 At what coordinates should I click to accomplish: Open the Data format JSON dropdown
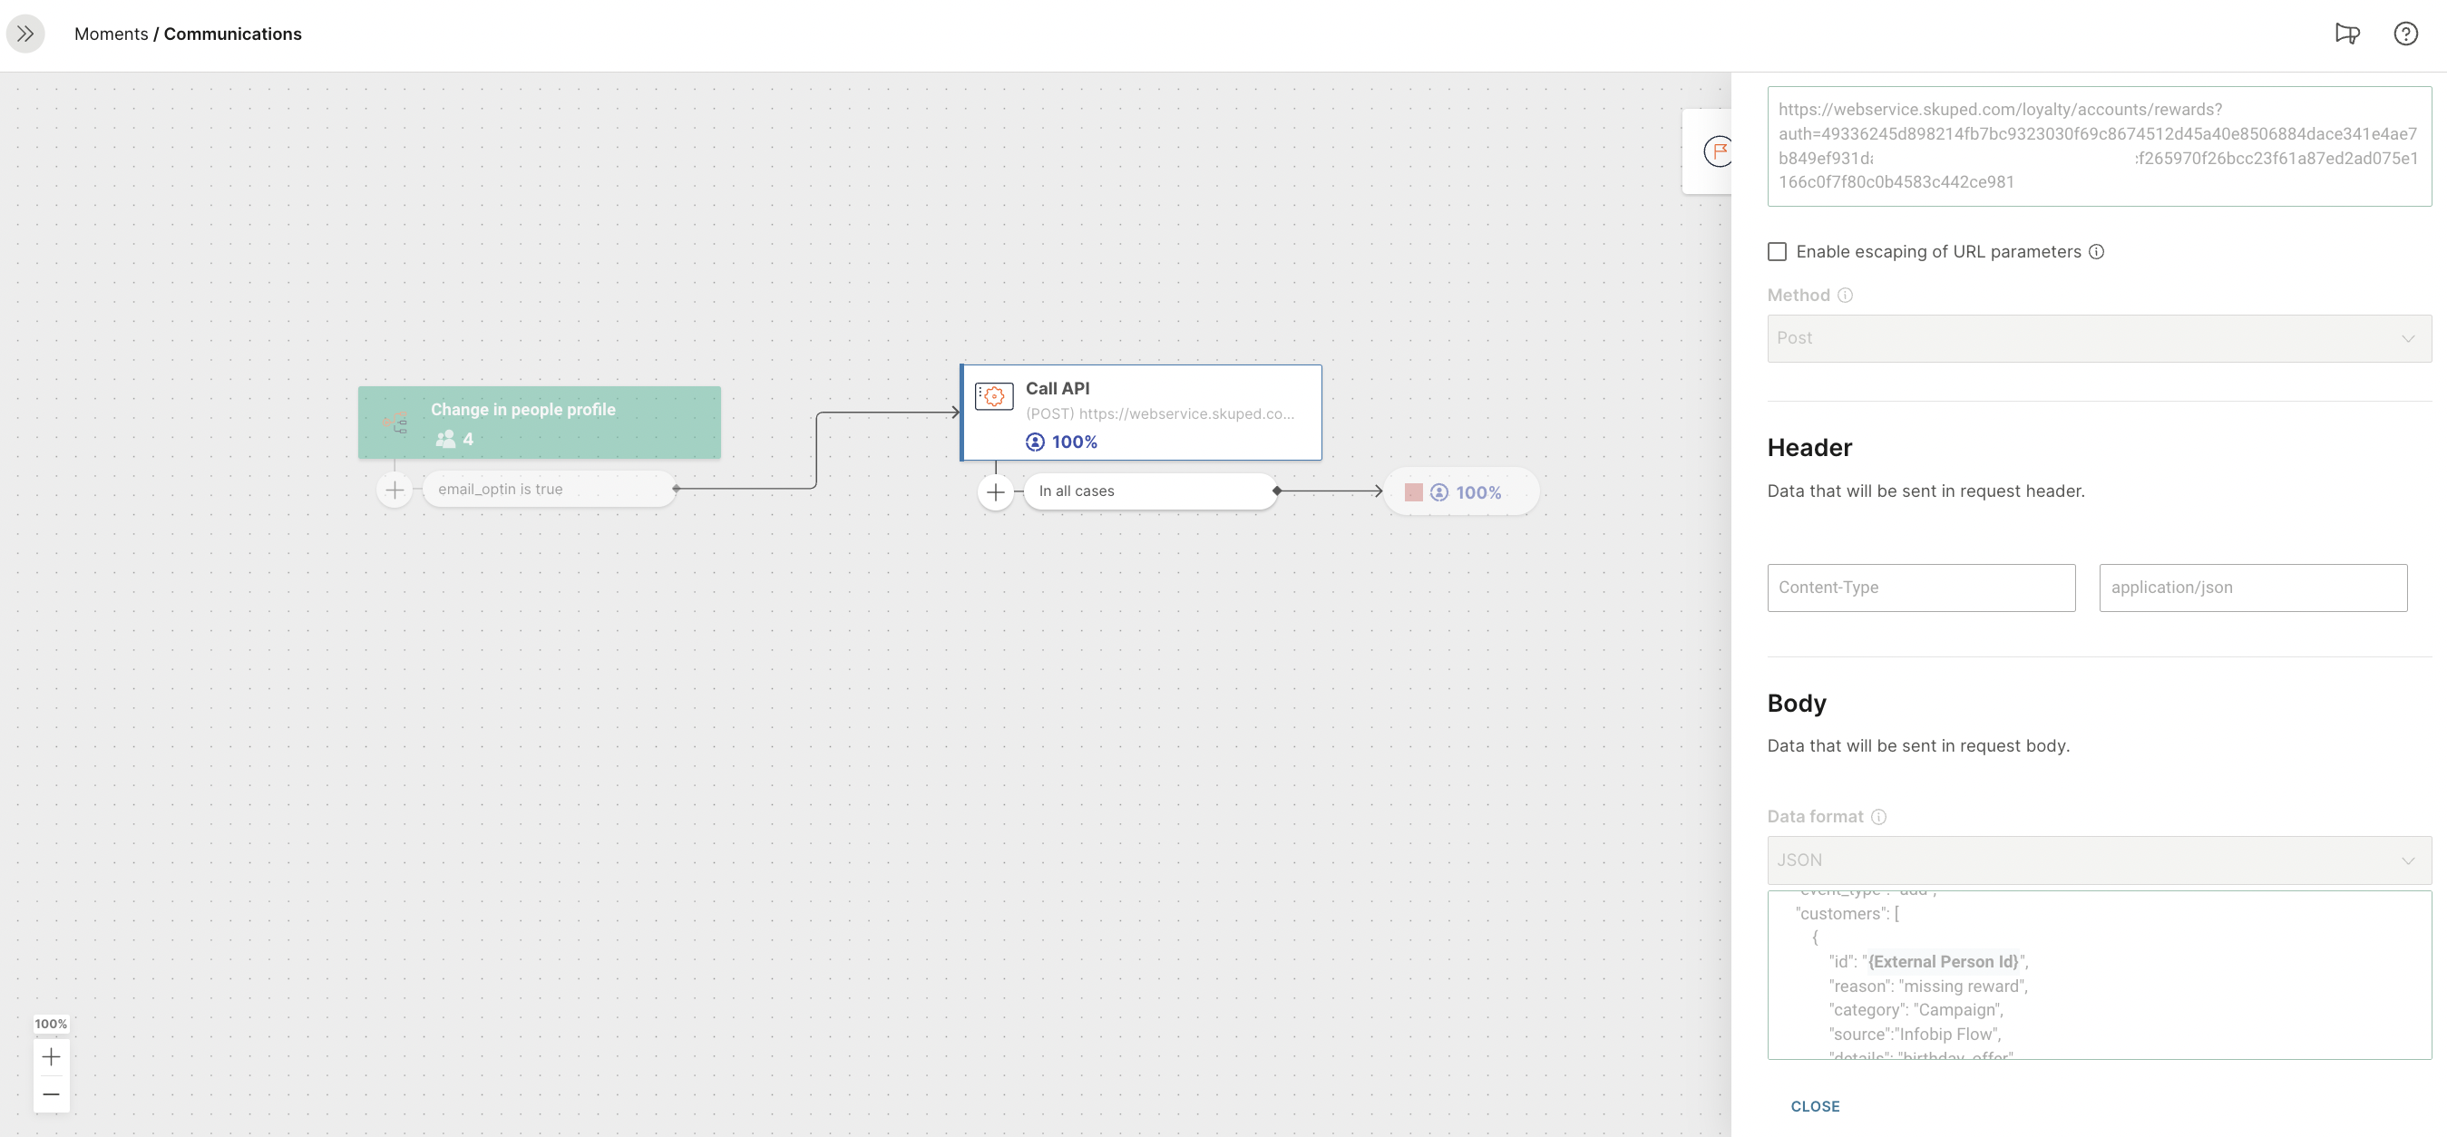click(2099, 860)
